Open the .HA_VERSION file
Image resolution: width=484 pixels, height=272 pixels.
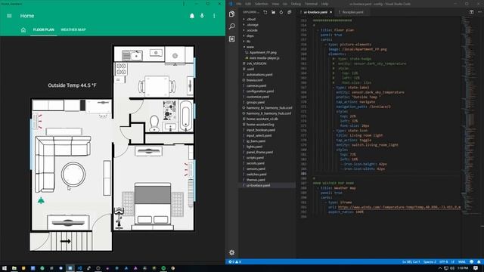256,63
